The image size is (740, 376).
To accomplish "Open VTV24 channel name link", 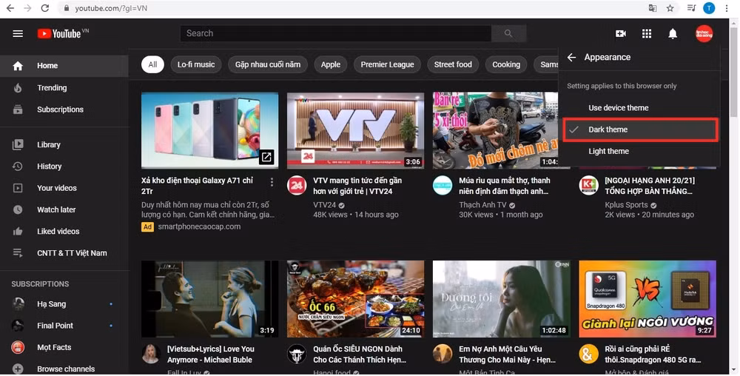I will (x=325, y=205).
